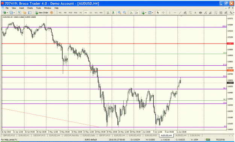Image resolution: width=235 pixels, height=142 pixels.
Task: Expand the New Chart dropdown arrow
Action: [x=7, y=13]
